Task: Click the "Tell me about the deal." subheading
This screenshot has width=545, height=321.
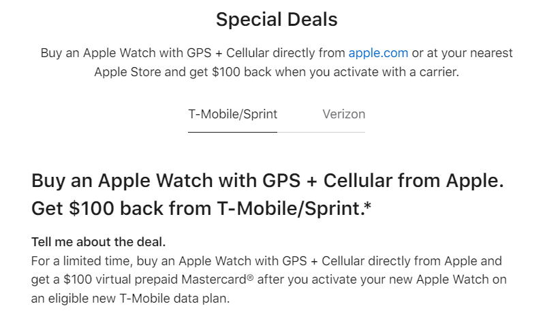Action: 99,242
